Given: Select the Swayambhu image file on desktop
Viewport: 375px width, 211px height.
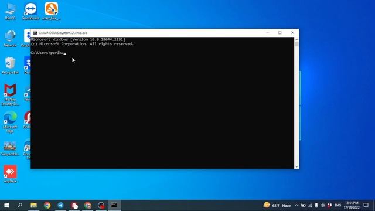Looking at the screenshot, I should tap(10, 148).
